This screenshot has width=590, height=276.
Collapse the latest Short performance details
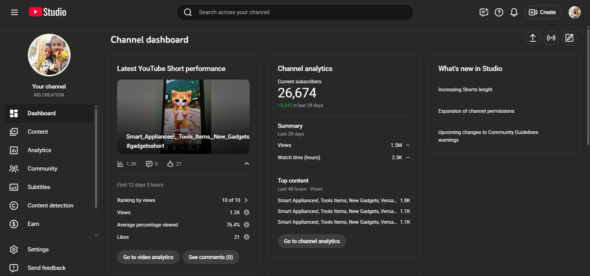(x=247, y=164)
